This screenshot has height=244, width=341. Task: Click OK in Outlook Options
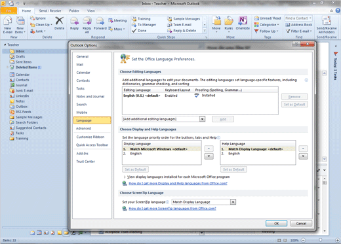point(276,224)
